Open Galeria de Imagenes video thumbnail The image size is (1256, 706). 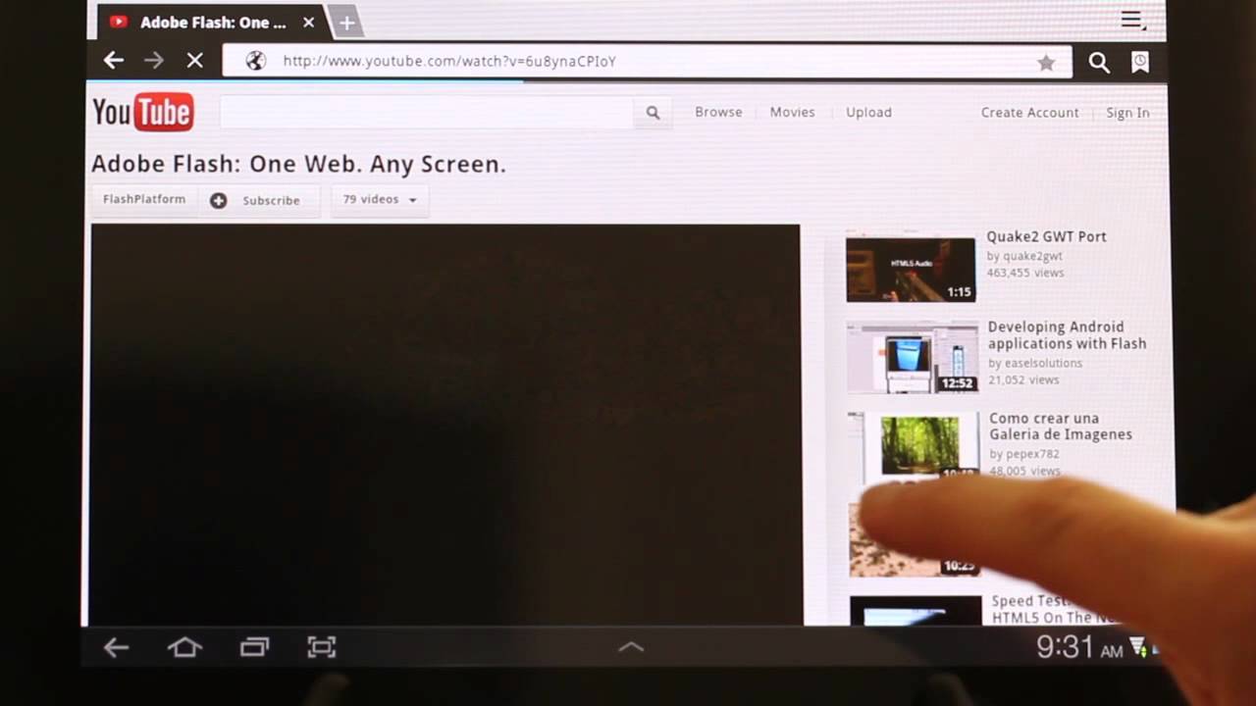914,446
